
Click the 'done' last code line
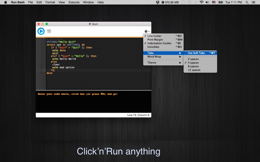point(49,73)
